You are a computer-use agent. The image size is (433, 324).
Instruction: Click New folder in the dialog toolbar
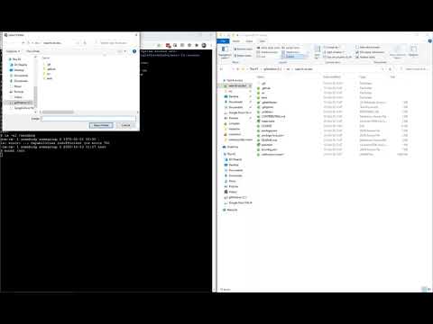click(x=32, y=51)
